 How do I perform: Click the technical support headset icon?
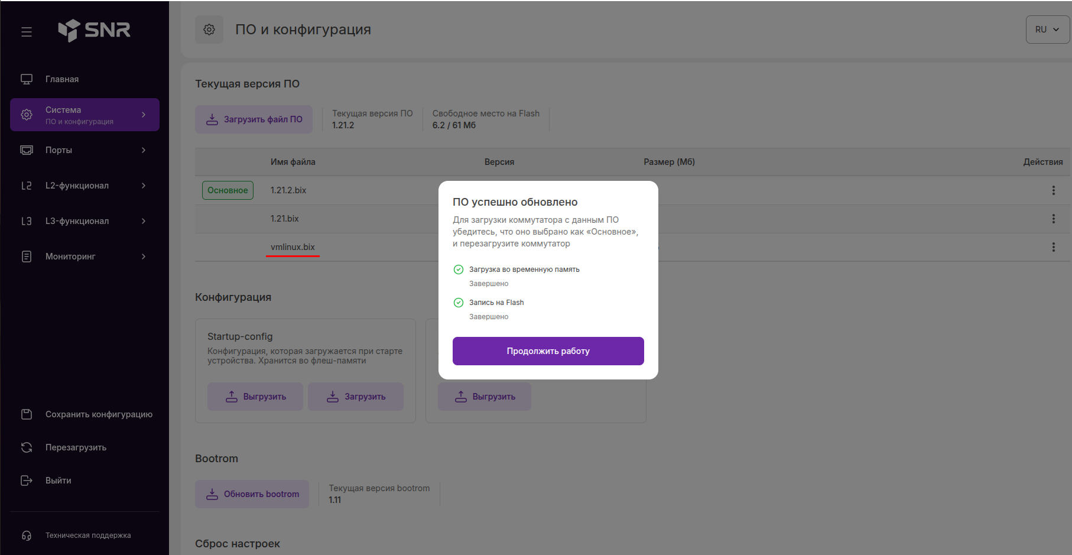[27, 535]
